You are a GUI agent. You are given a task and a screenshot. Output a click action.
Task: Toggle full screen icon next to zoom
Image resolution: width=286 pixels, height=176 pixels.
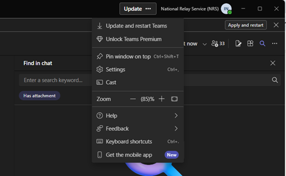[174, 99]
